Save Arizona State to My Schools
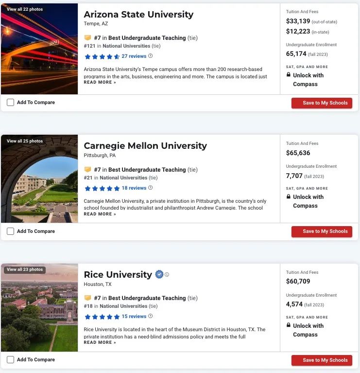360x373 pixels. tap(322, 103)
